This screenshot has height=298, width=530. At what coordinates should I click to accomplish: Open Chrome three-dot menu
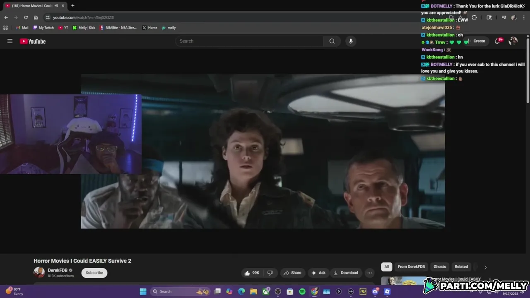pos(524,17)
